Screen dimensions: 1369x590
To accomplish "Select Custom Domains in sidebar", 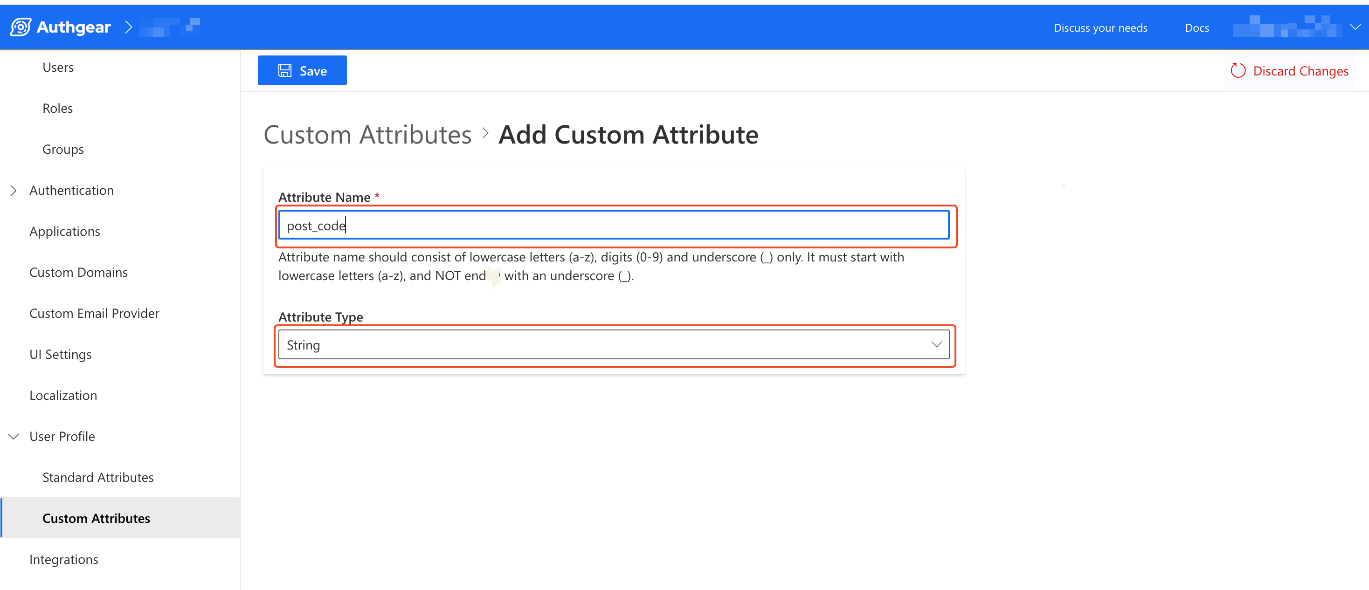I will 79,272.
